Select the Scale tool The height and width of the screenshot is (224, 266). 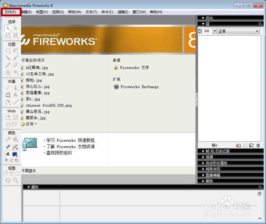[x=8, y=35]
